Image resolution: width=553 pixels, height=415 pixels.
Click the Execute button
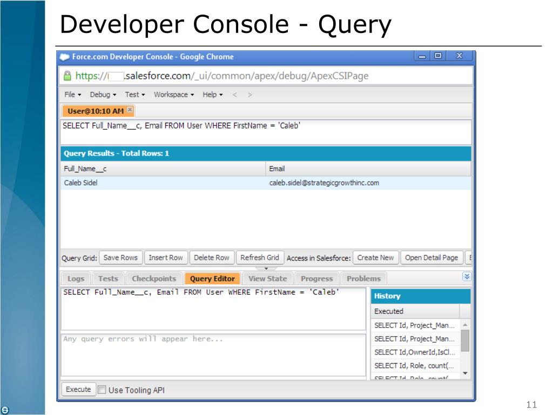tap(78, 389)
